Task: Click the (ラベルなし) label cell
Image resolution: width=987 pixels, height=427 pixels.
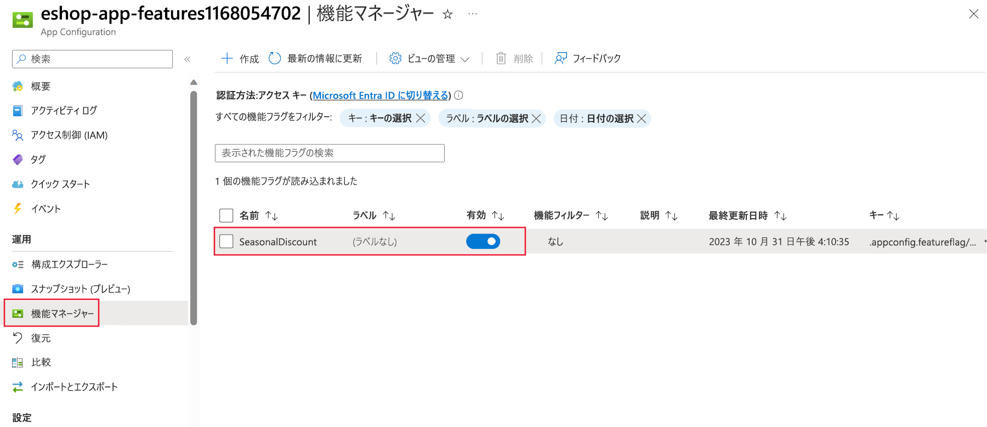Action: 375,242
